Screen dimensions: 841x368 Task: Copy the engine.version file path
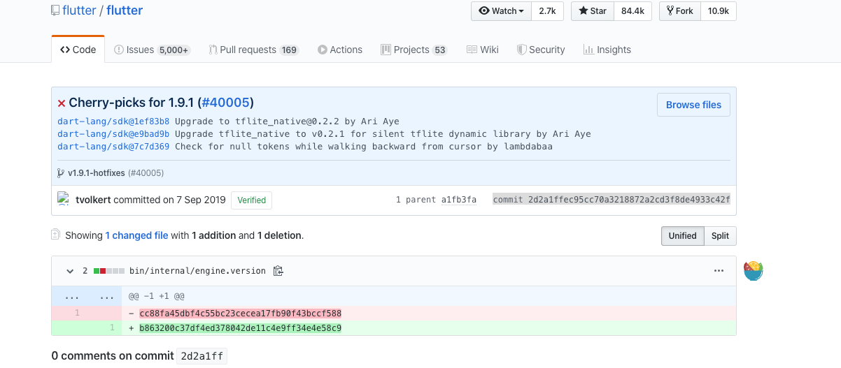(278, 271)
